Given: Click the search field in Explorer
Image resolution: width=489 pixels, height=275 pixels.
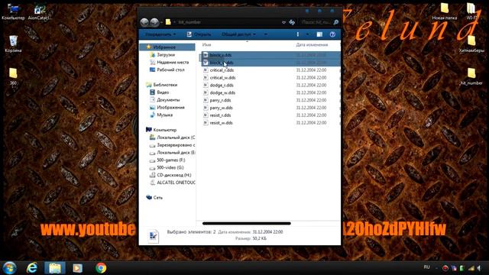Looking at the screenshot, I should coord(316,22).
